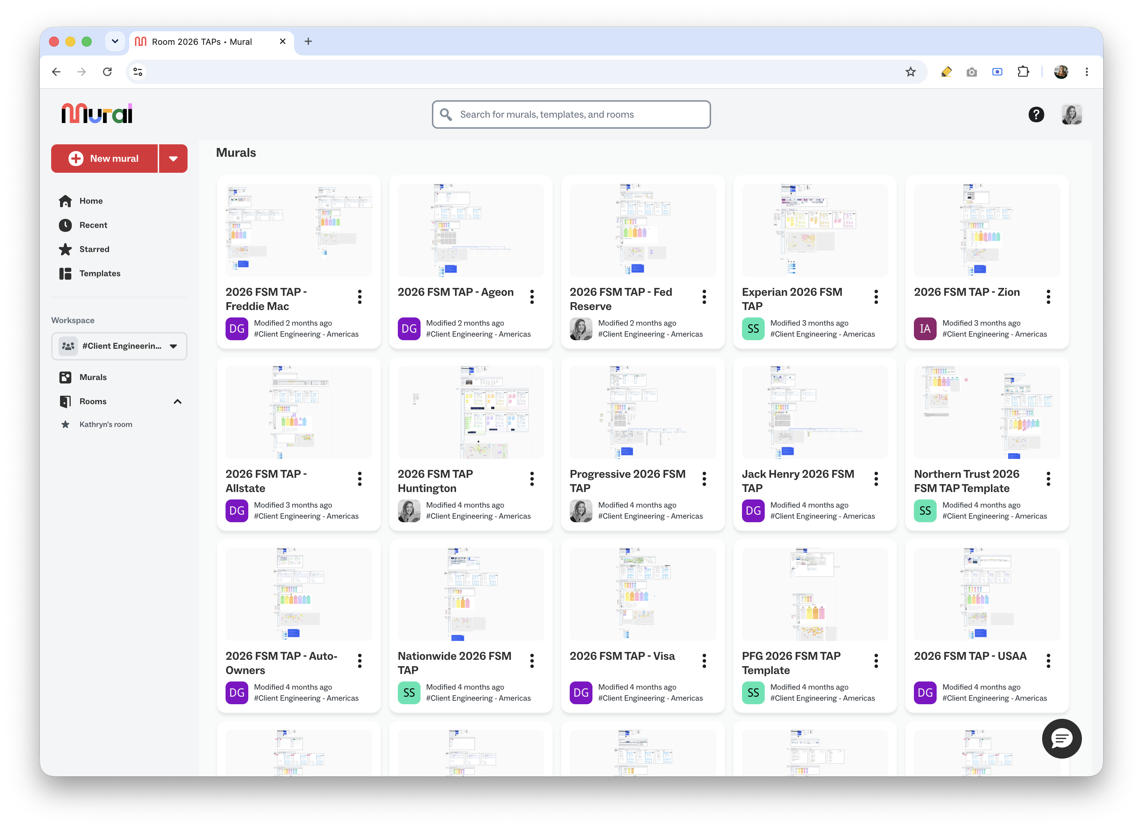The width and height of the screenshot is (1143, 829).
Task: Click the blue screen recorder extension icon
Action: (x=997, y=72)
